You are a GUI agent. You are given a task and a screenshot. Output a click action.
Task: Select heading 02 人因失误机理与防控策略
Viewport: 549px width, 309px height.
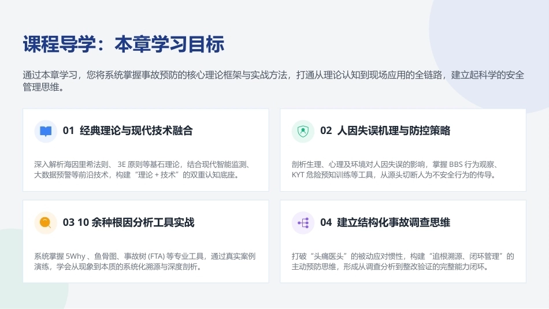point(385,131)
